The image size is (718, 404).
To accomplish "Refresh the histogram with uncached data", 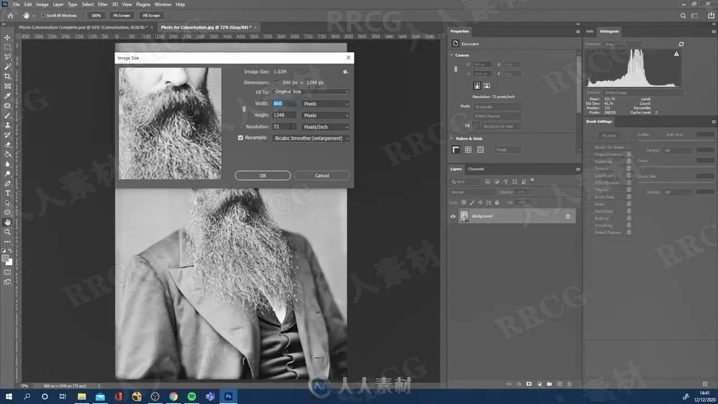I will (681, 44).
